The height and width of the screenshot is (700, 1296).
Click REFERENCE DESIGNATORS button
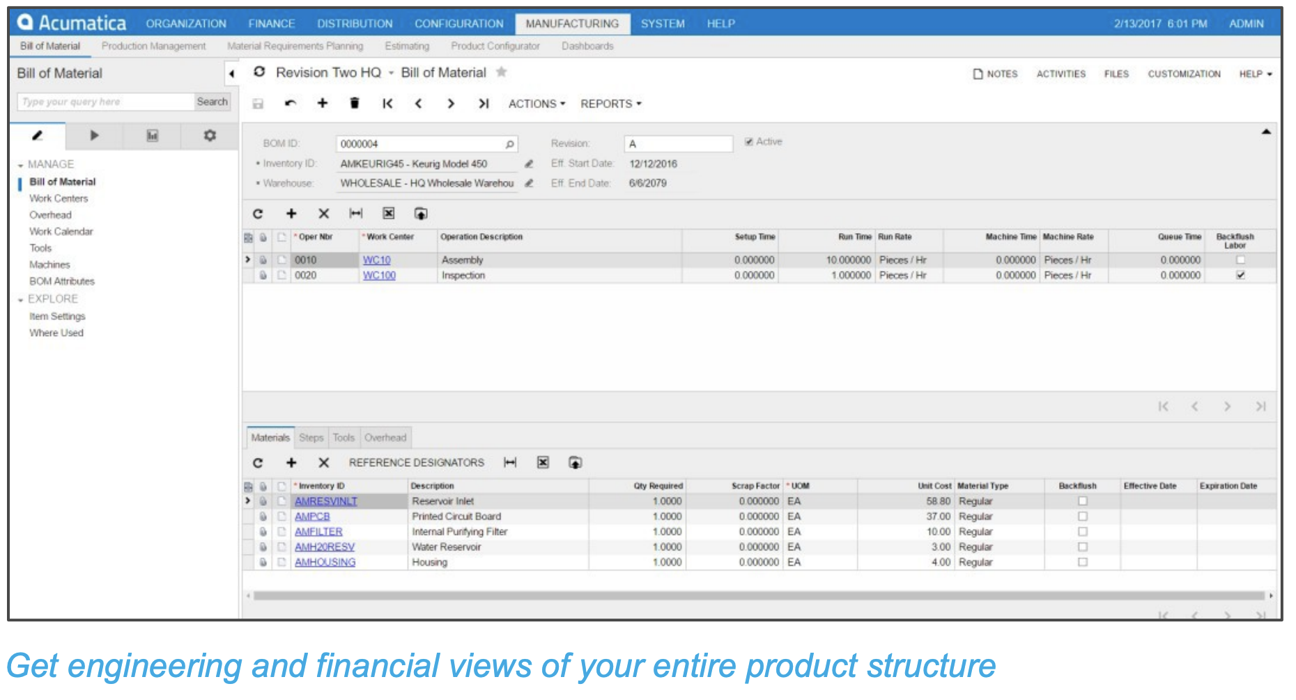coord(417,463)
